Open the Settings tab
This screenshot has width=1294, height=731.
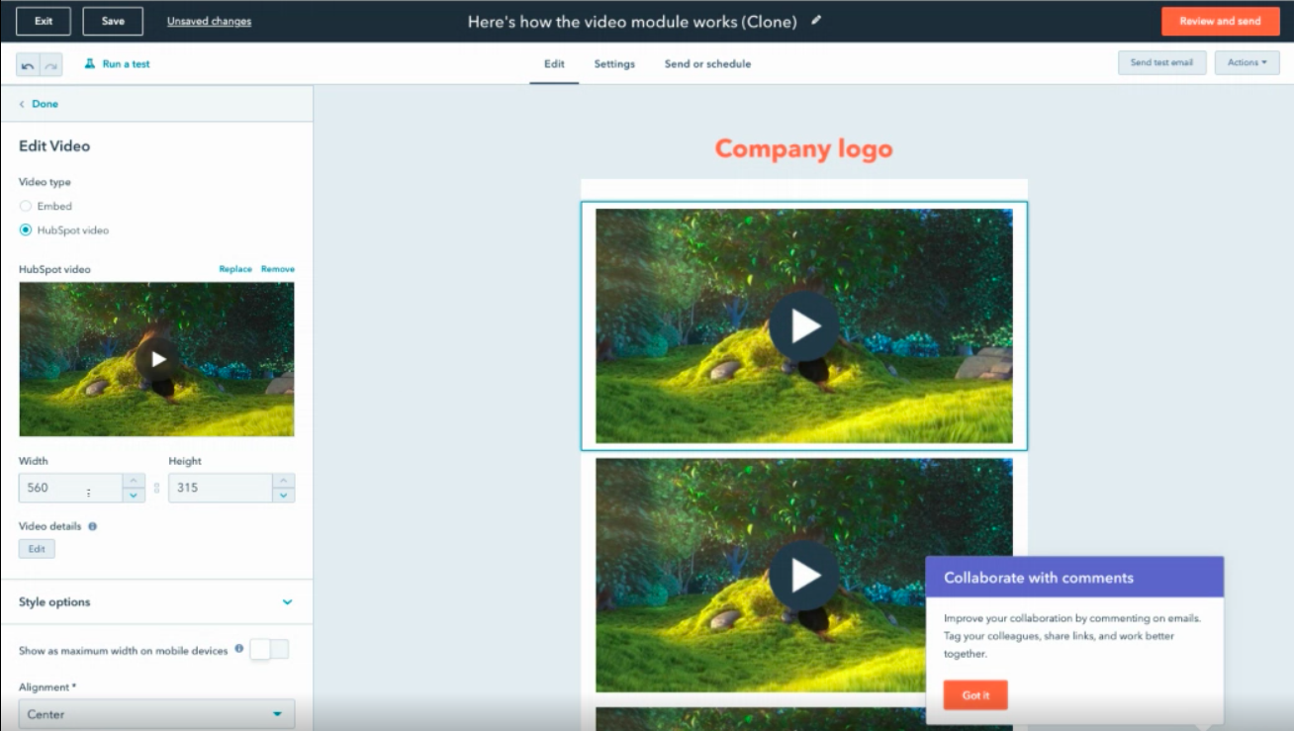click(614, 64)
